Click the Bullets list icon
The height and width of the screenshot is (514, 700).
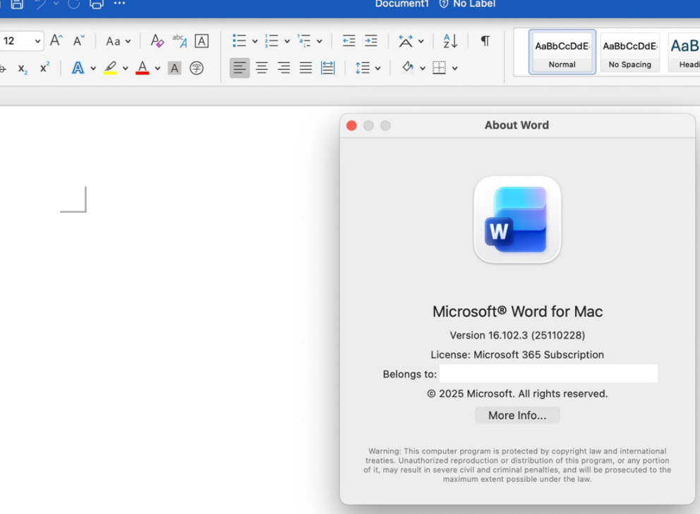(239, 41)
